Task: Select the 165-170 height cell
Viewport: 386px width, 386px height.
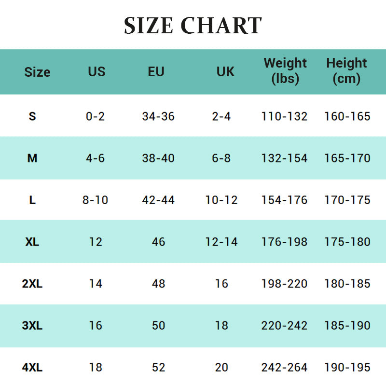Action: click(347, 158)
